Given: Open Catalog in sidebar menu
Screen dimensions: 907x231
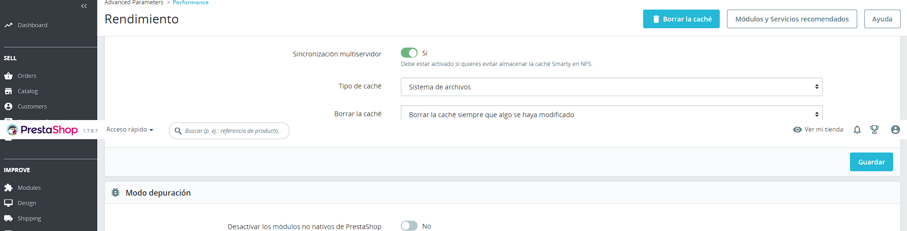Looking at the screenshot, I should pyautogui.click(x=27, y=91).
